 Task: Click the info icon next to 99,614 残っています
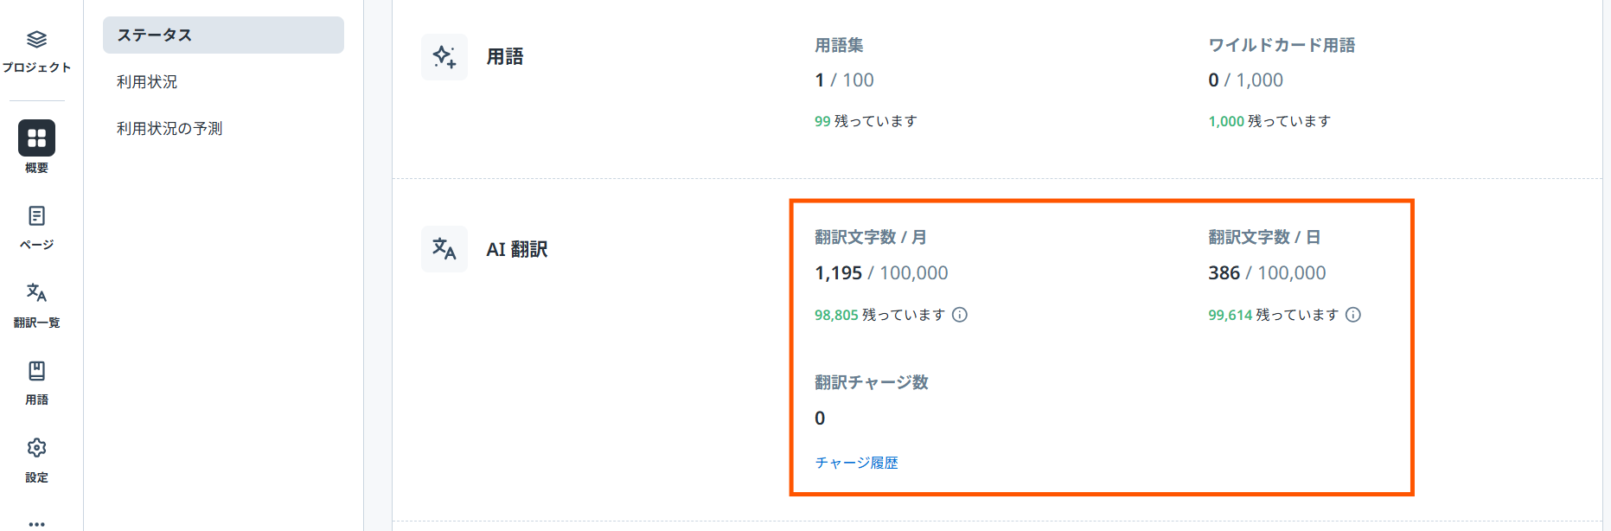[x=1353, y=315]
